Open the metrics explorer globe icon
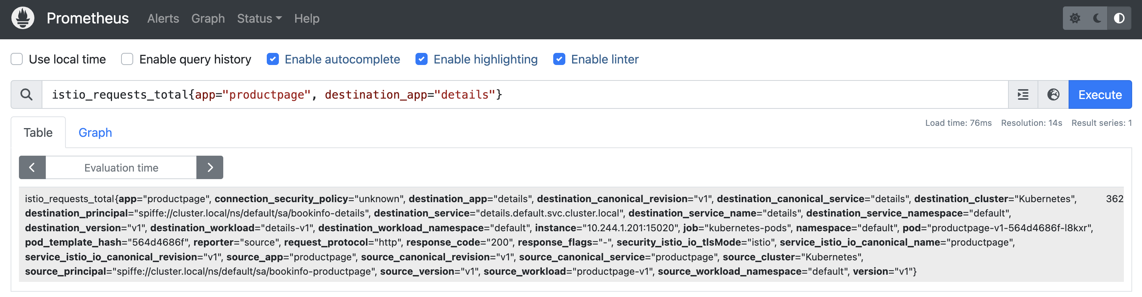The width and height of the screenshot is (1142, 297). [1053, 94]
